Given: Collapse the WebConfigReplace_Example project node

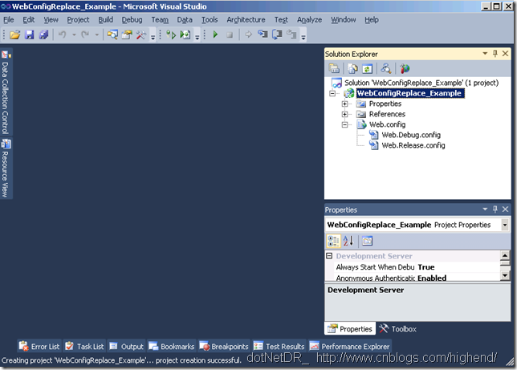Looking at the screenshot, I should 332,94.
